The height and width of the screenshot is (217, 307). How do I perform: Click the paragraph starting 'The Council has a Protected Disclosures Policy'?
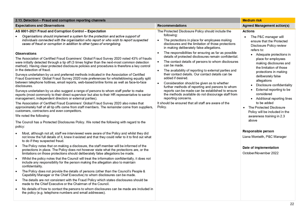(x=80, y=124)
